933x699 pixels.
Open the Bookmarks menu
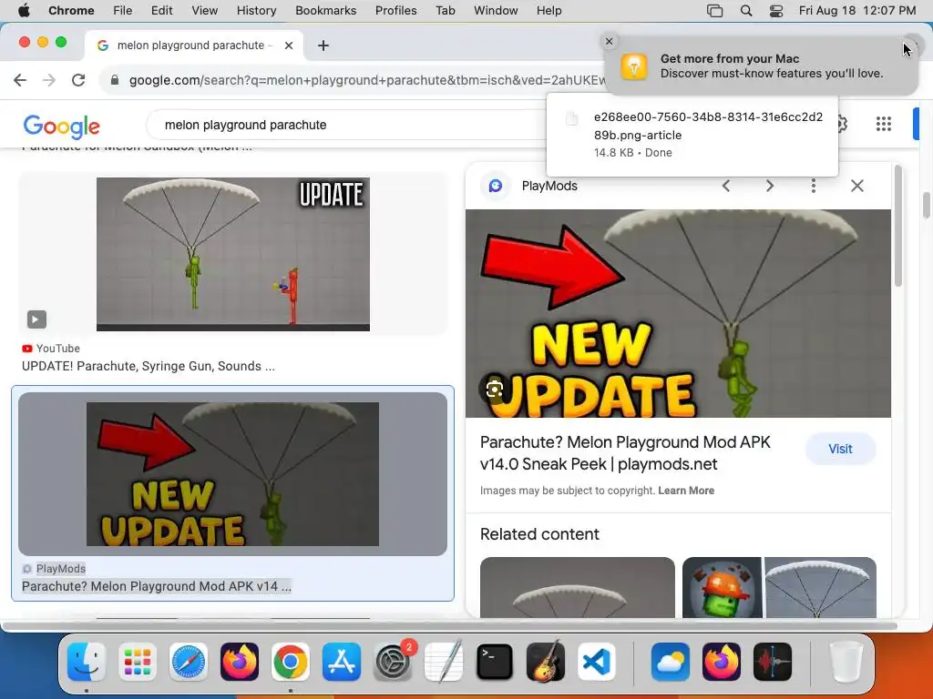325,11
